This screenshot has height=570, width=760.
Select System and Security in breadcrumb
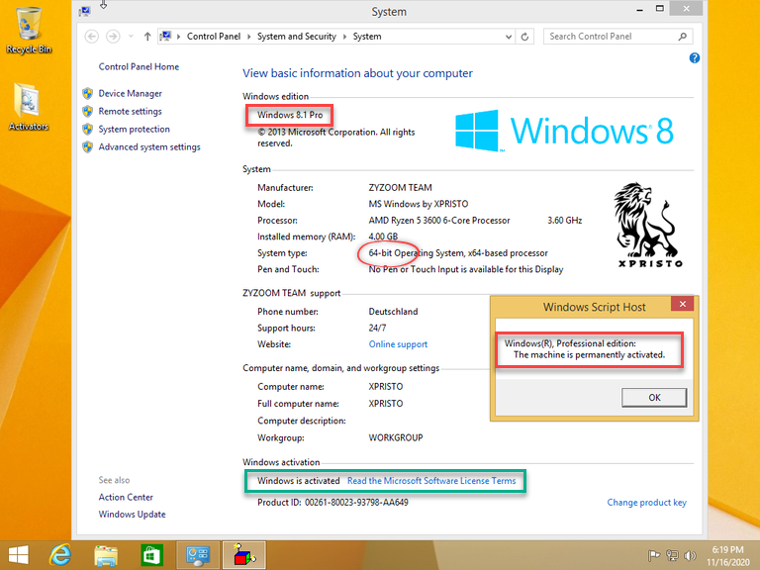click(296, 37)
